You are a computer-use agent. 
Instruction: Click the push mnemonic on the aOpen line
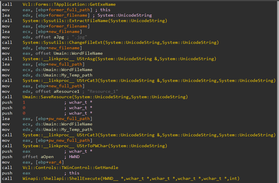pyautogui.click(x=7, y=157)
